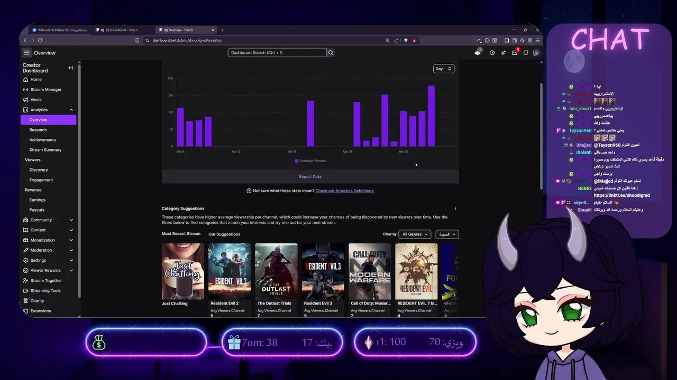Open Brave Leo AI sparkle icon
Viewport: 677px width, 380px height.
pos(522,40)
